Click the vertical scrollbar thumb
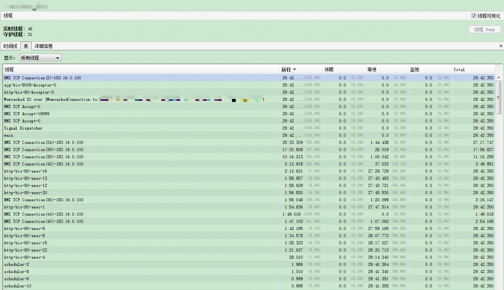Viewport: 504px width, 290px height. click(x=498, y=97)
